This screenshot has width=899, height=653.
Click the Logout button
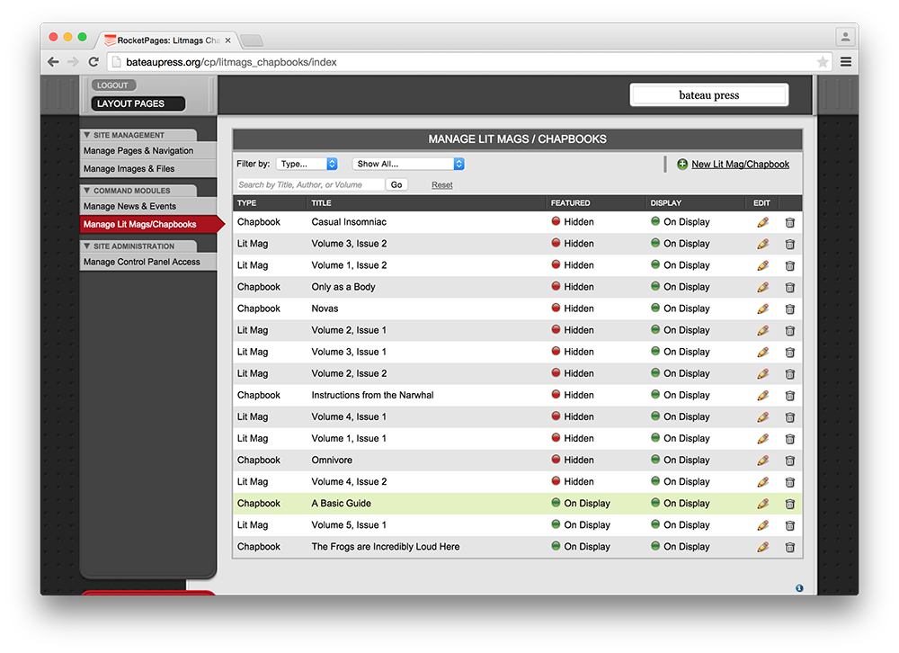(112, 85)
